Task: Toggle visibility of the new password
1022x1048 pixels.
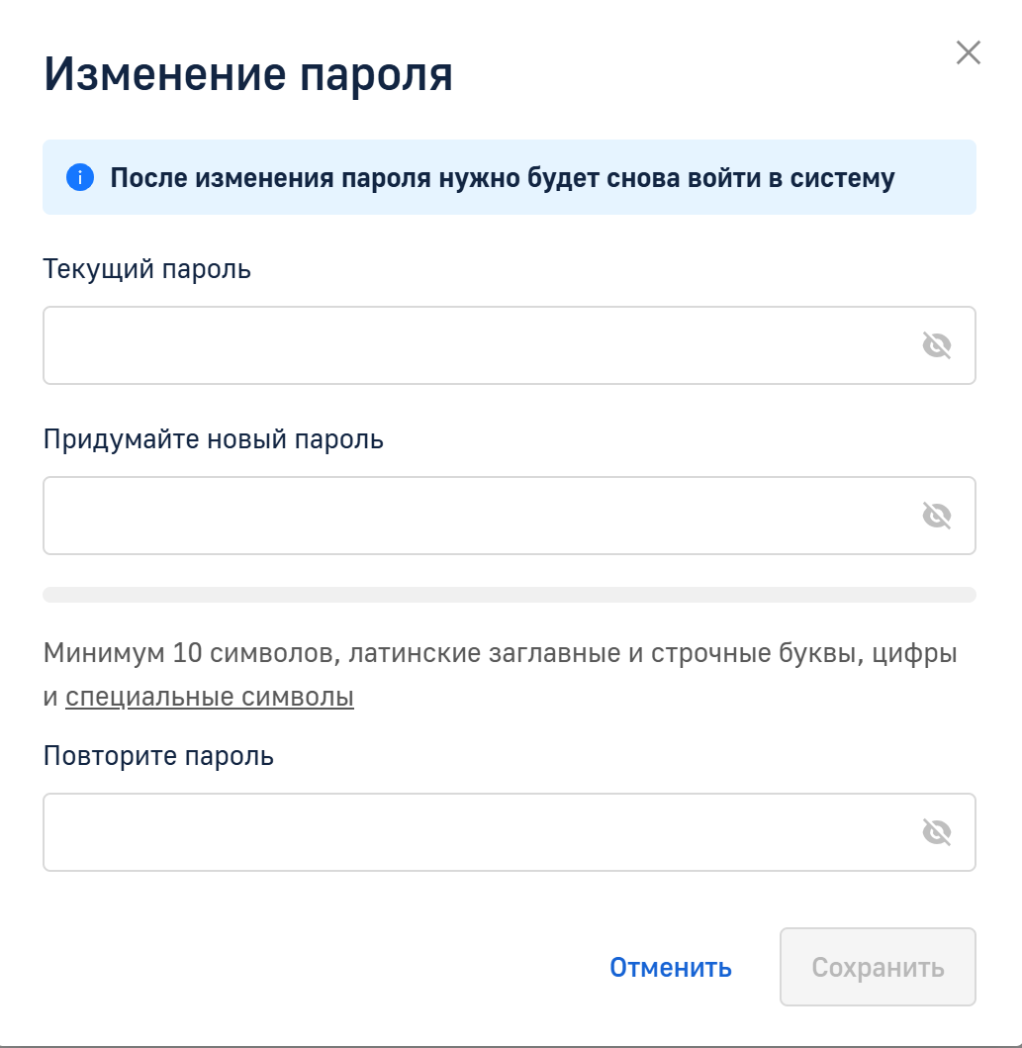Action: 936,516
